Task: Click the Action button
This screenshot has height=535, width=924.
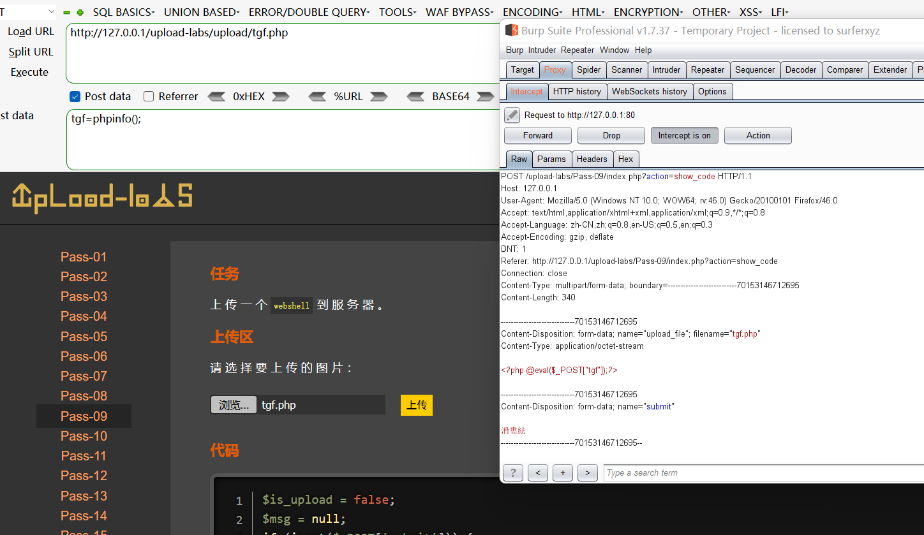Action: point(758,135)
